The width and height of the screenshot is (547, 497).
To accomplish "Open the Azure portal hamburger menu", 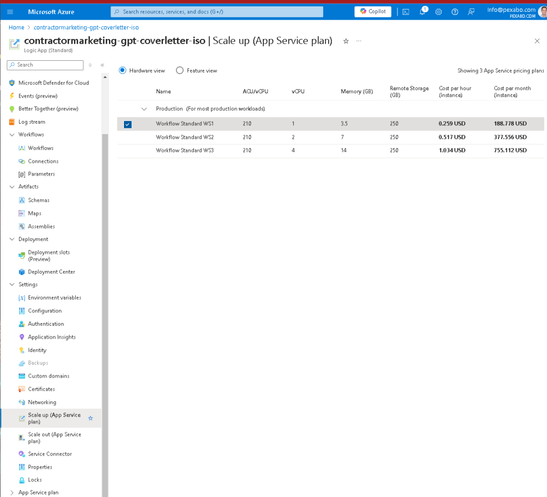I will [10, 12].
